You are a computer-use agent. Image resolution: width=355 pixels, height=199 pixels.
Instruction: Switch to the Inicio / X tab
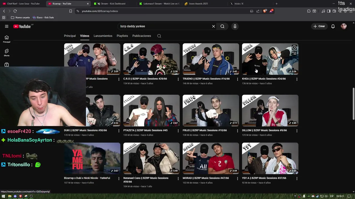[x=250, y=4]
